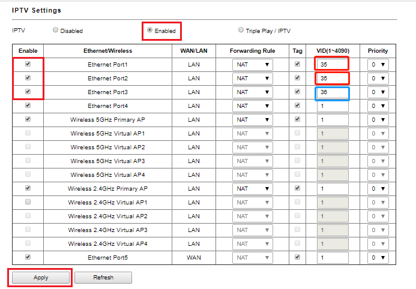
Task: Select the Disabled IPTV radio button
Action: [55, 29]
